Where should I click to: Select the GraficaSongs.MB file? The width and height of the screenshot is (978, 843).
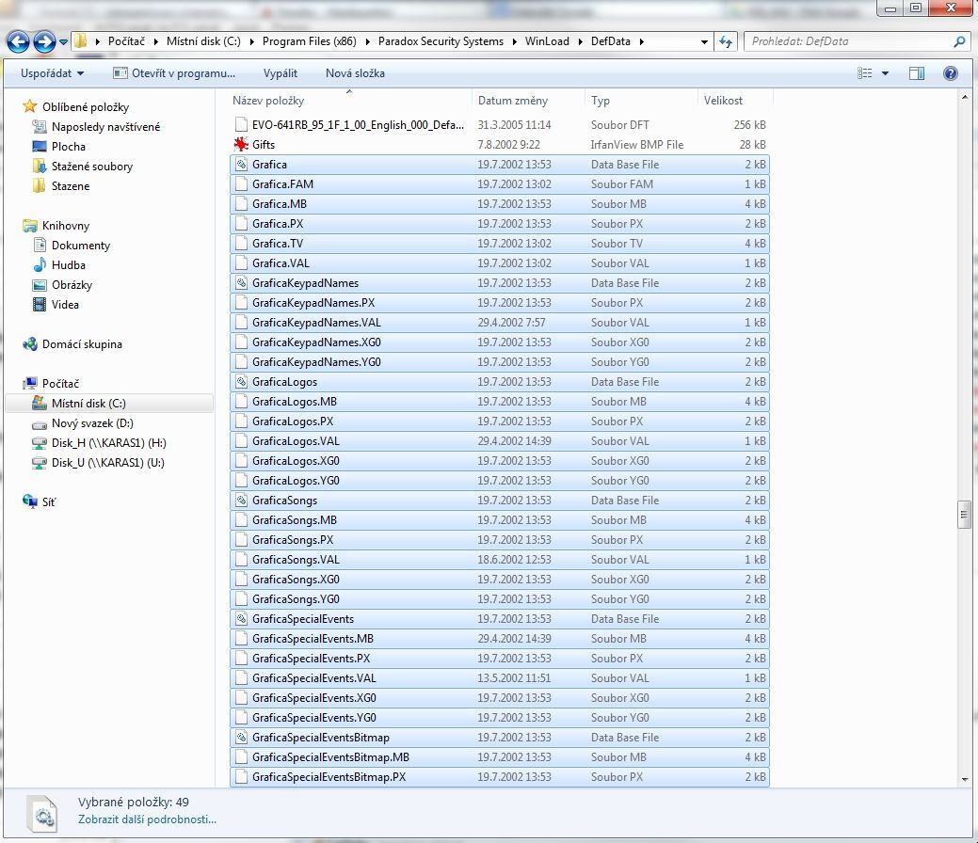click(x=295, y=520)
